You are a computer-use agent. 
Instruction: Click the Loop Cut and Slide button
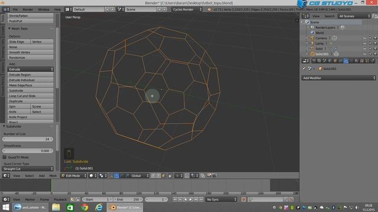(x=30, y=96)
